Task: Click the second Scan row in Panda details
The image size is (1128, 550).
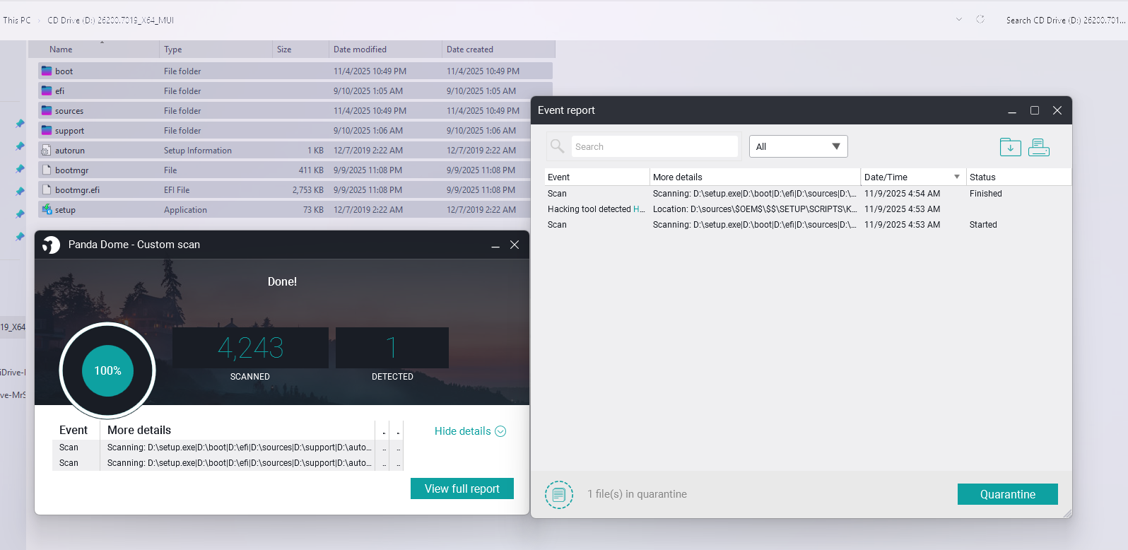Action: pos(227,463)
